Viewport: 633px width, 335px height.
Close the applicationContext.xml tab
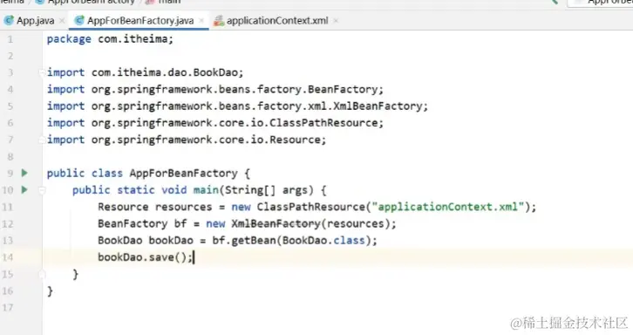[336, 21]
